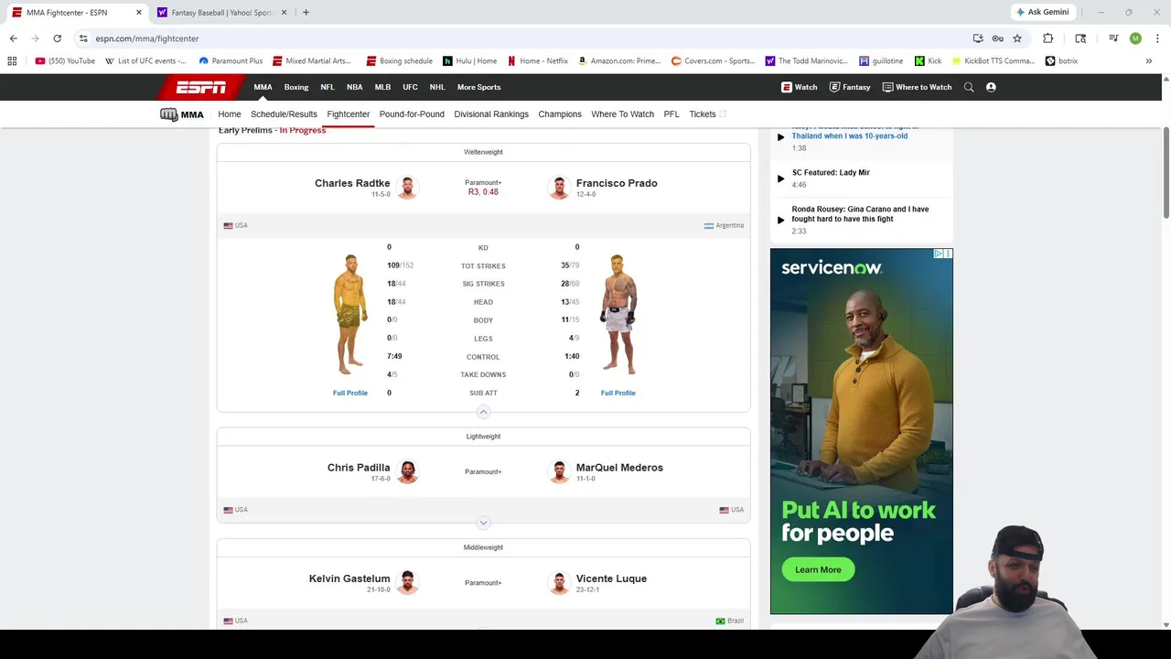Open the PFL tab

[671, 114]
